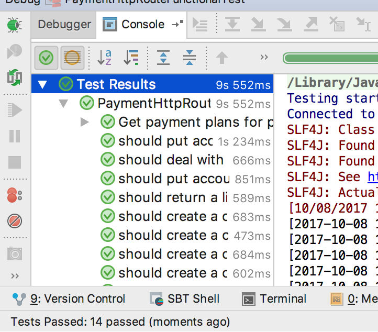This screenshot has width=378, height=332.
Task: Click the Collapse All tests icon
Action: click(189, 58)
